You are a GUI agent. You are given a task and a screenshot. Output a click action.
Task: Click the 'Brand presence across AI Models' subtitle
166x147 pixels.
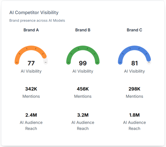[37, 21]
